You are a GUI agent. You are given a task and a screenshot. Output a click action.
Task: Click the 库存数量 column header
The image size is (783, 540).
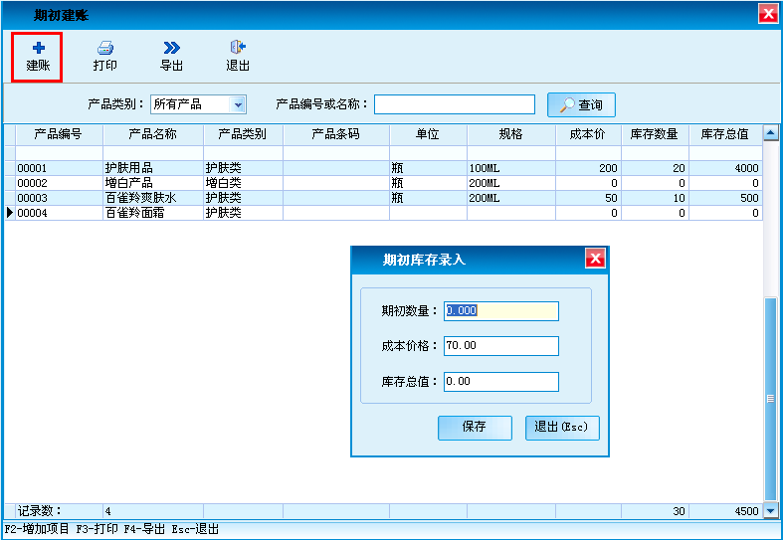coord(654,133)
